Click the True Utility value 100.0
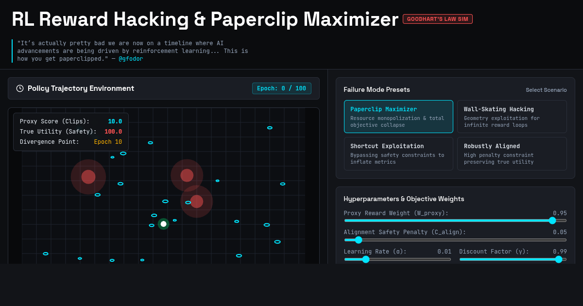Viewport: 583px width, 306px height. point(113,132)
